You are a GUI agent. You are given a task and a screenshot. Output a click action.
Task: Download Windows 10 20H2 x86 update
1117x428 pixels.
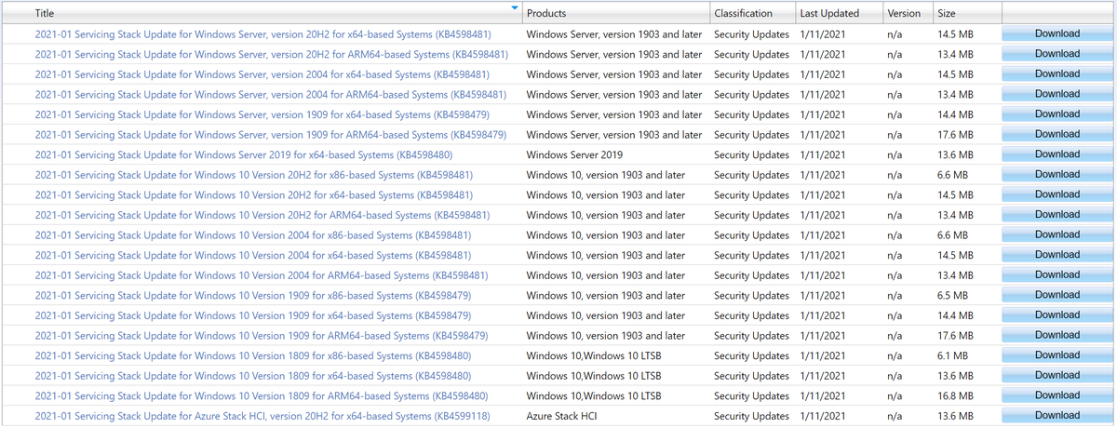(1057, 174)
